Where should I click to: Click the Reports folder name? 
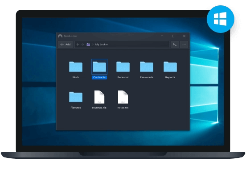[x=170, y=77]
